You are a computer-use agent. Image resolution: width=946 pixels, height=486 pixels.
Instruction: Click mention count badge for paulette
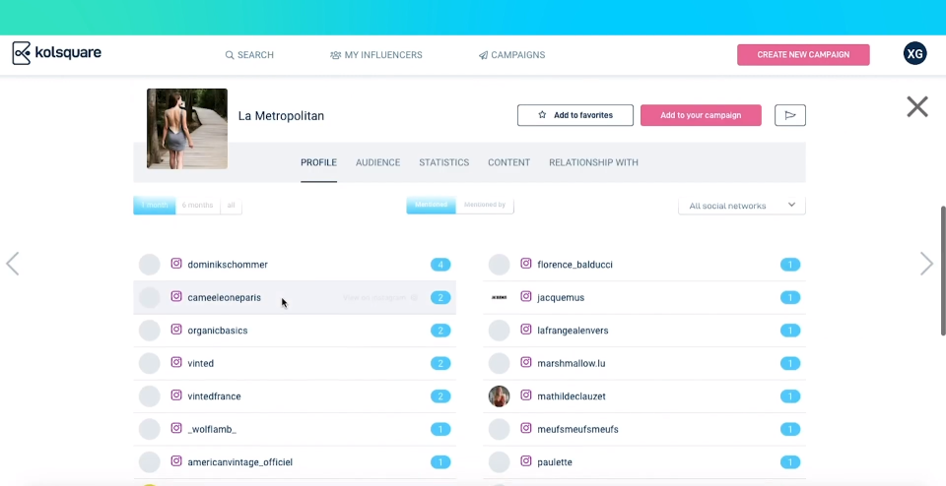coord(790,462)
